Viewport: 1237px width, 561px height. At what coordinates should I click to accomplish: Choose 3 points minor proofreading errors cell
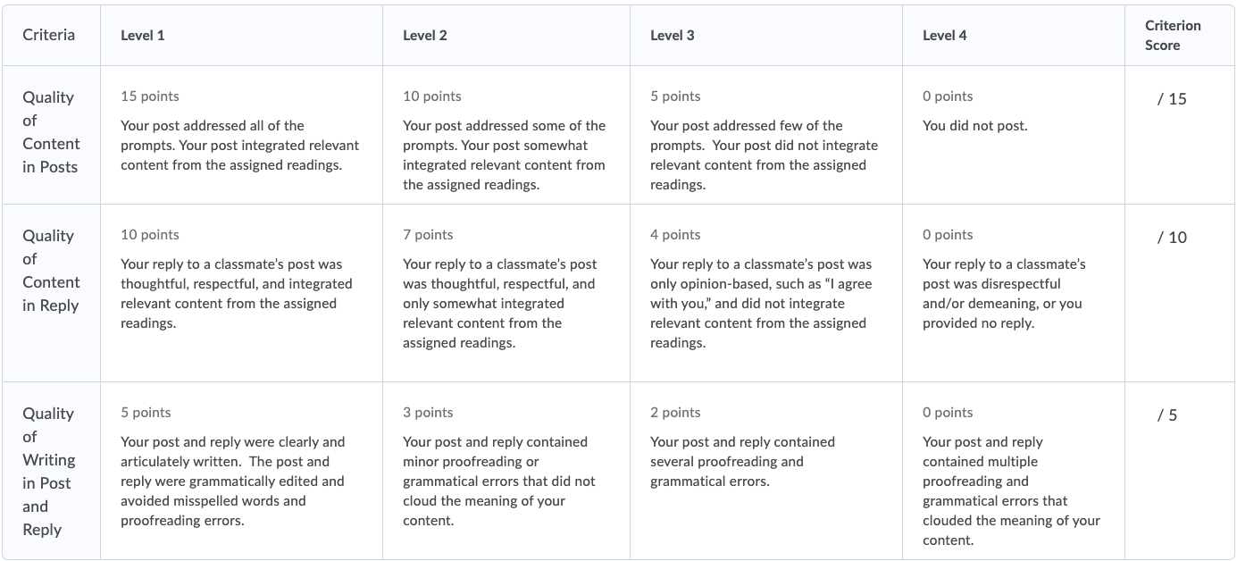coord(506,471)
